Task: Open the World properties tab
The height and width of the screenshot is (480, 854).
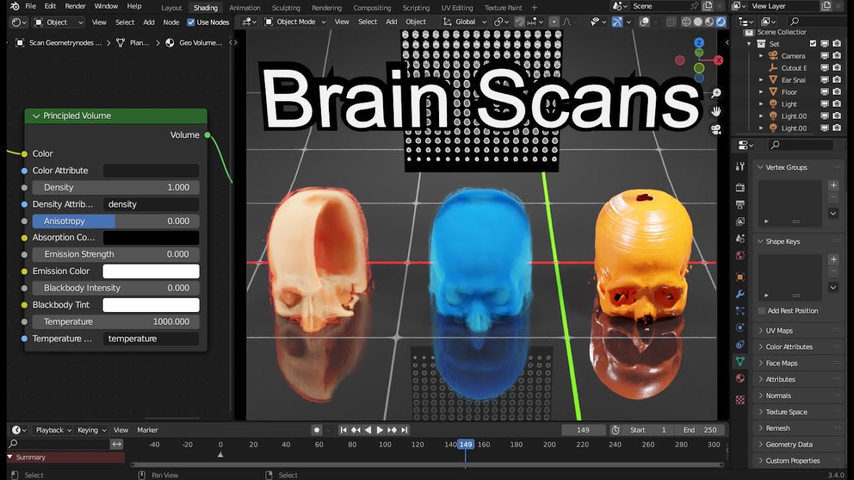Action: tap(740, 255)
